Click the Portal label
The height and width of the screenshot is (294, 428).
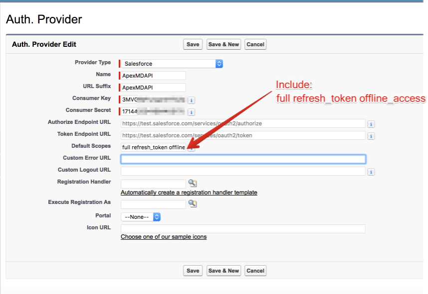tap(103, 215)
